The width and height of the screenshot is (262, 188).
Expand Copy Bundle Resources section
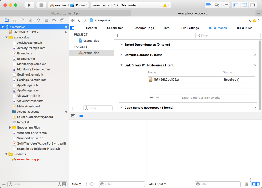tap(121, 108)
